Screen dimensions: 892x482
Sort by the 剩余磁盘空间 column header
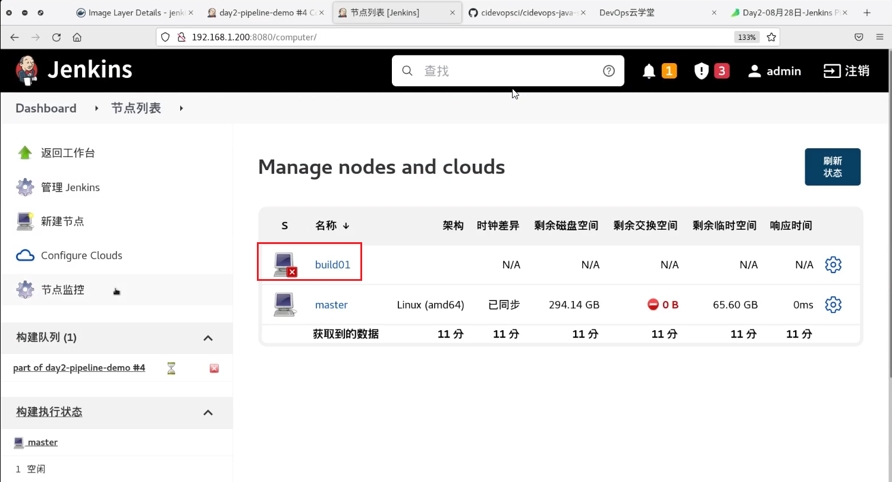pyautogui.click(x=566, y=226)
